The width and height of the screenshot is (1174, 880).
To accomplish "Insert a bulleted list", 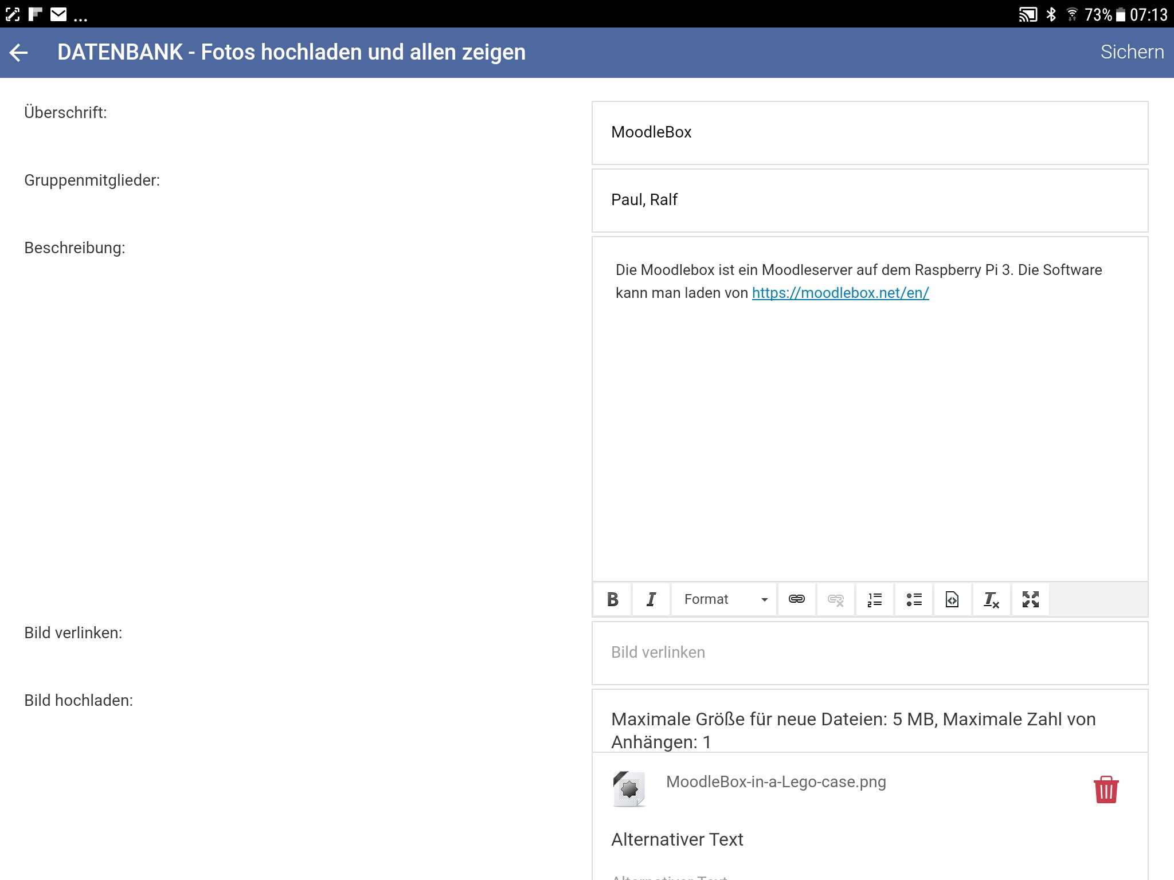I will pos(914,599).
